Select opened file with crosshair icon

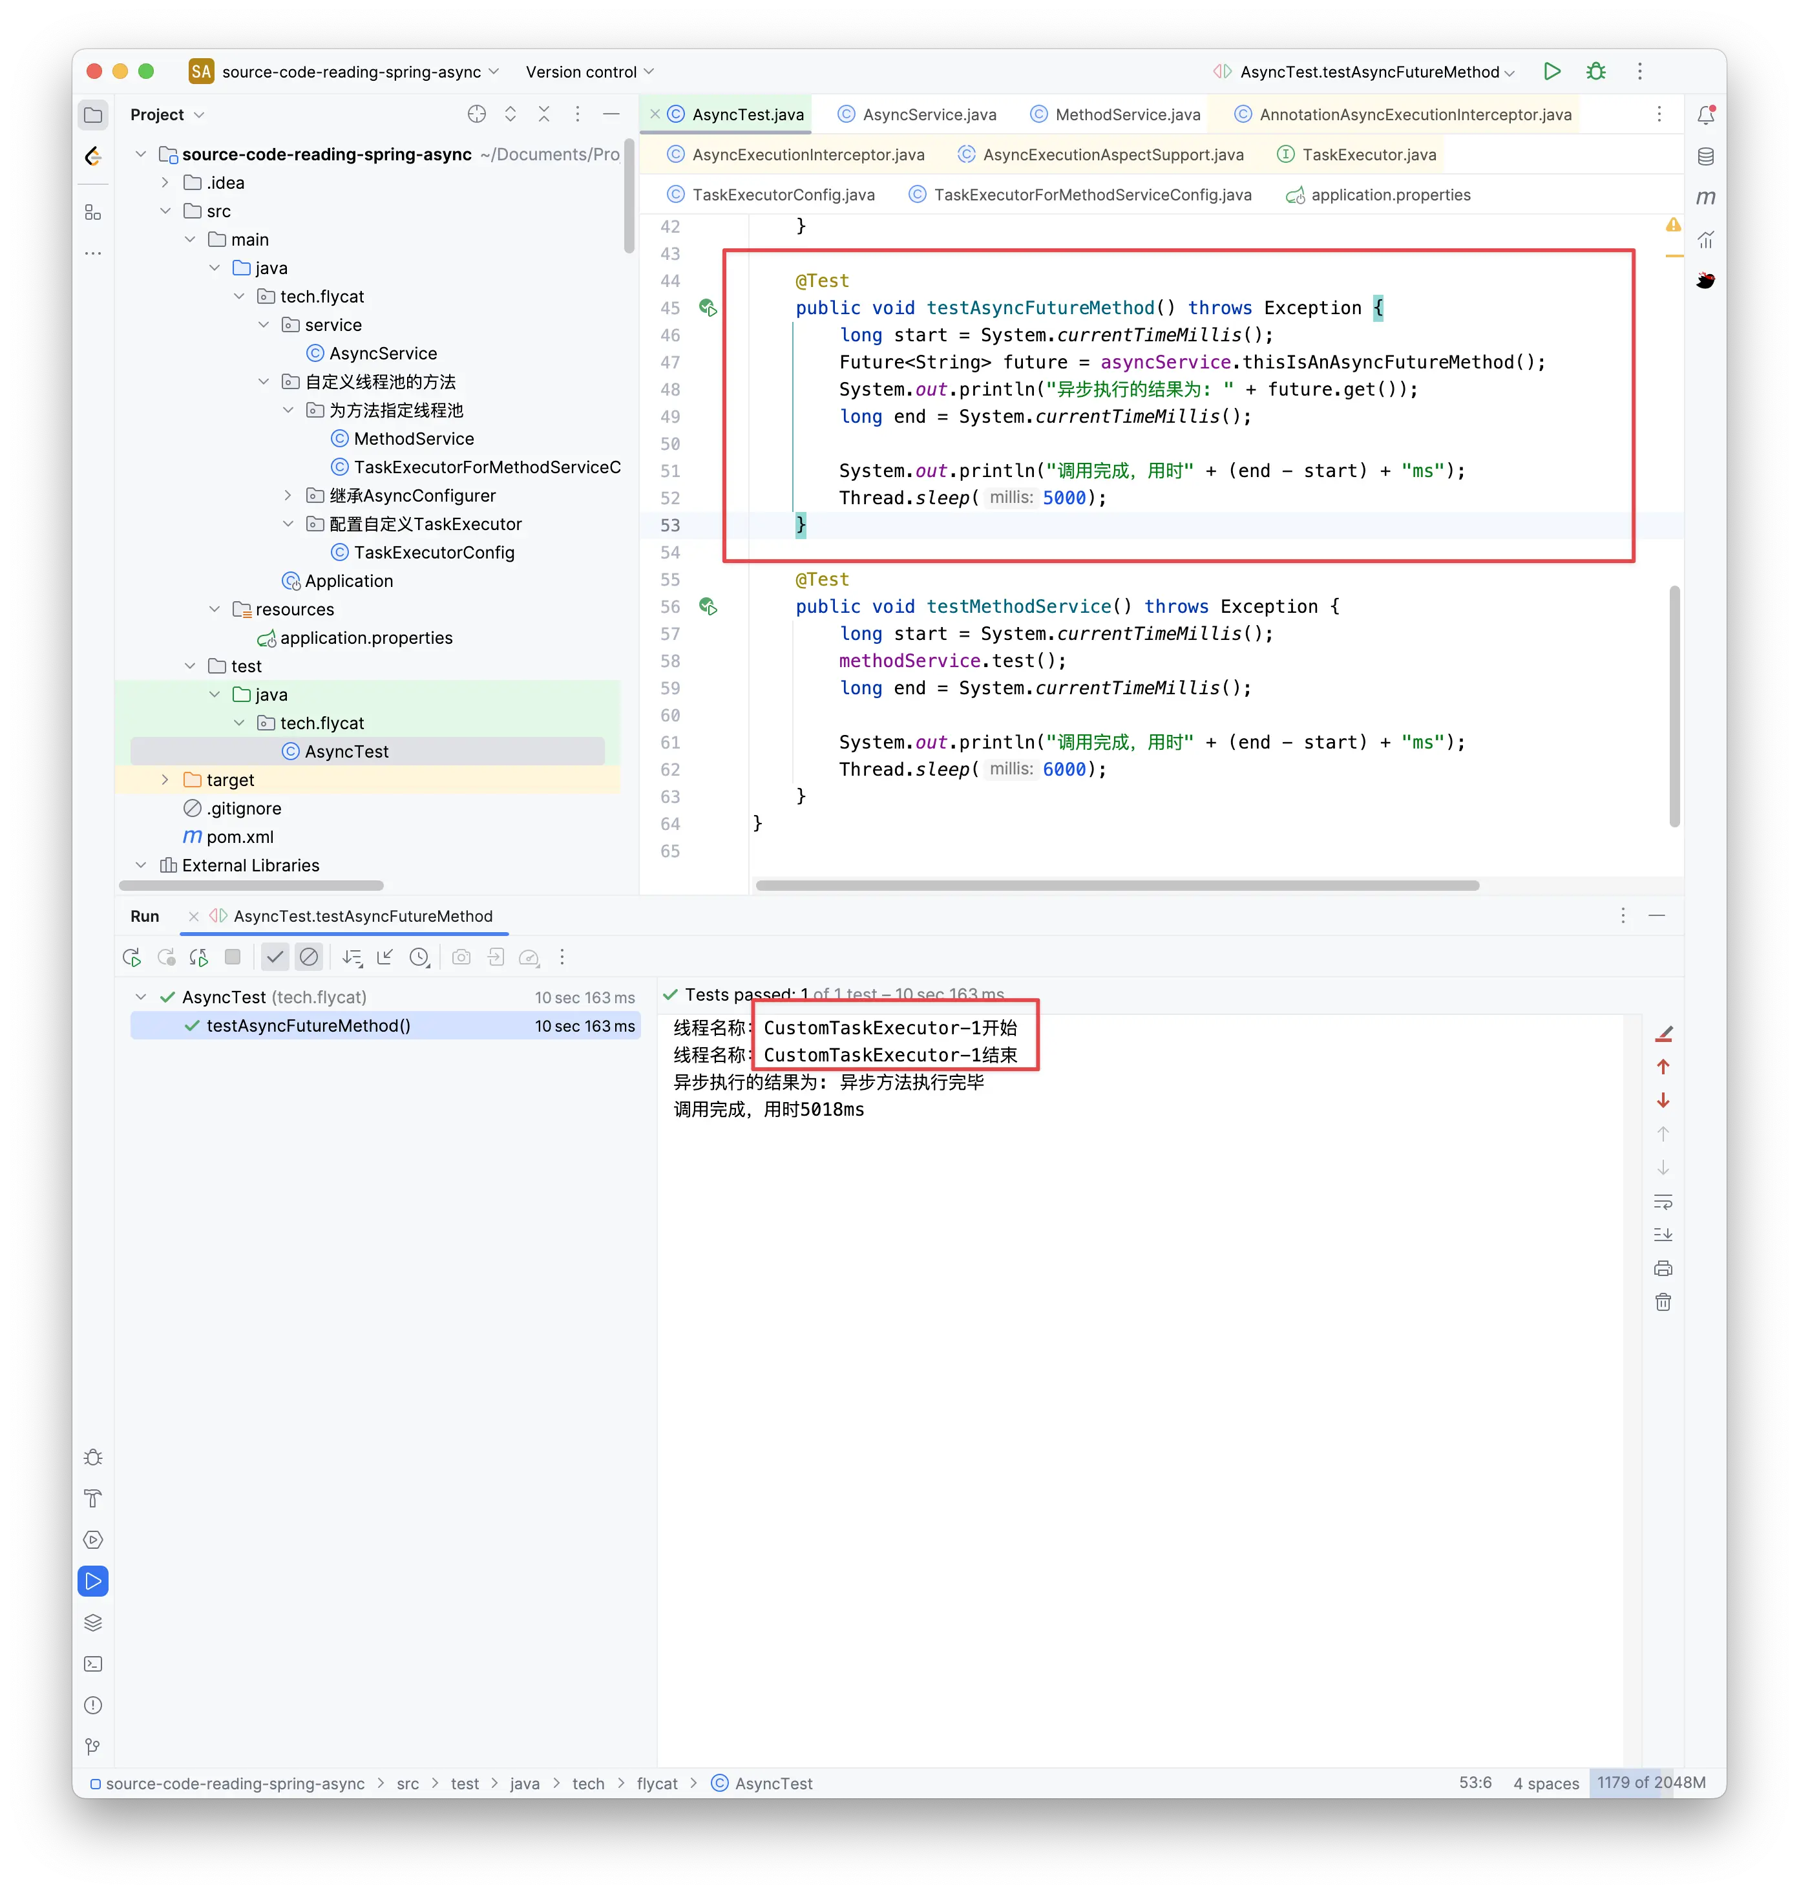pyautogui.click(x=477, y=114)
